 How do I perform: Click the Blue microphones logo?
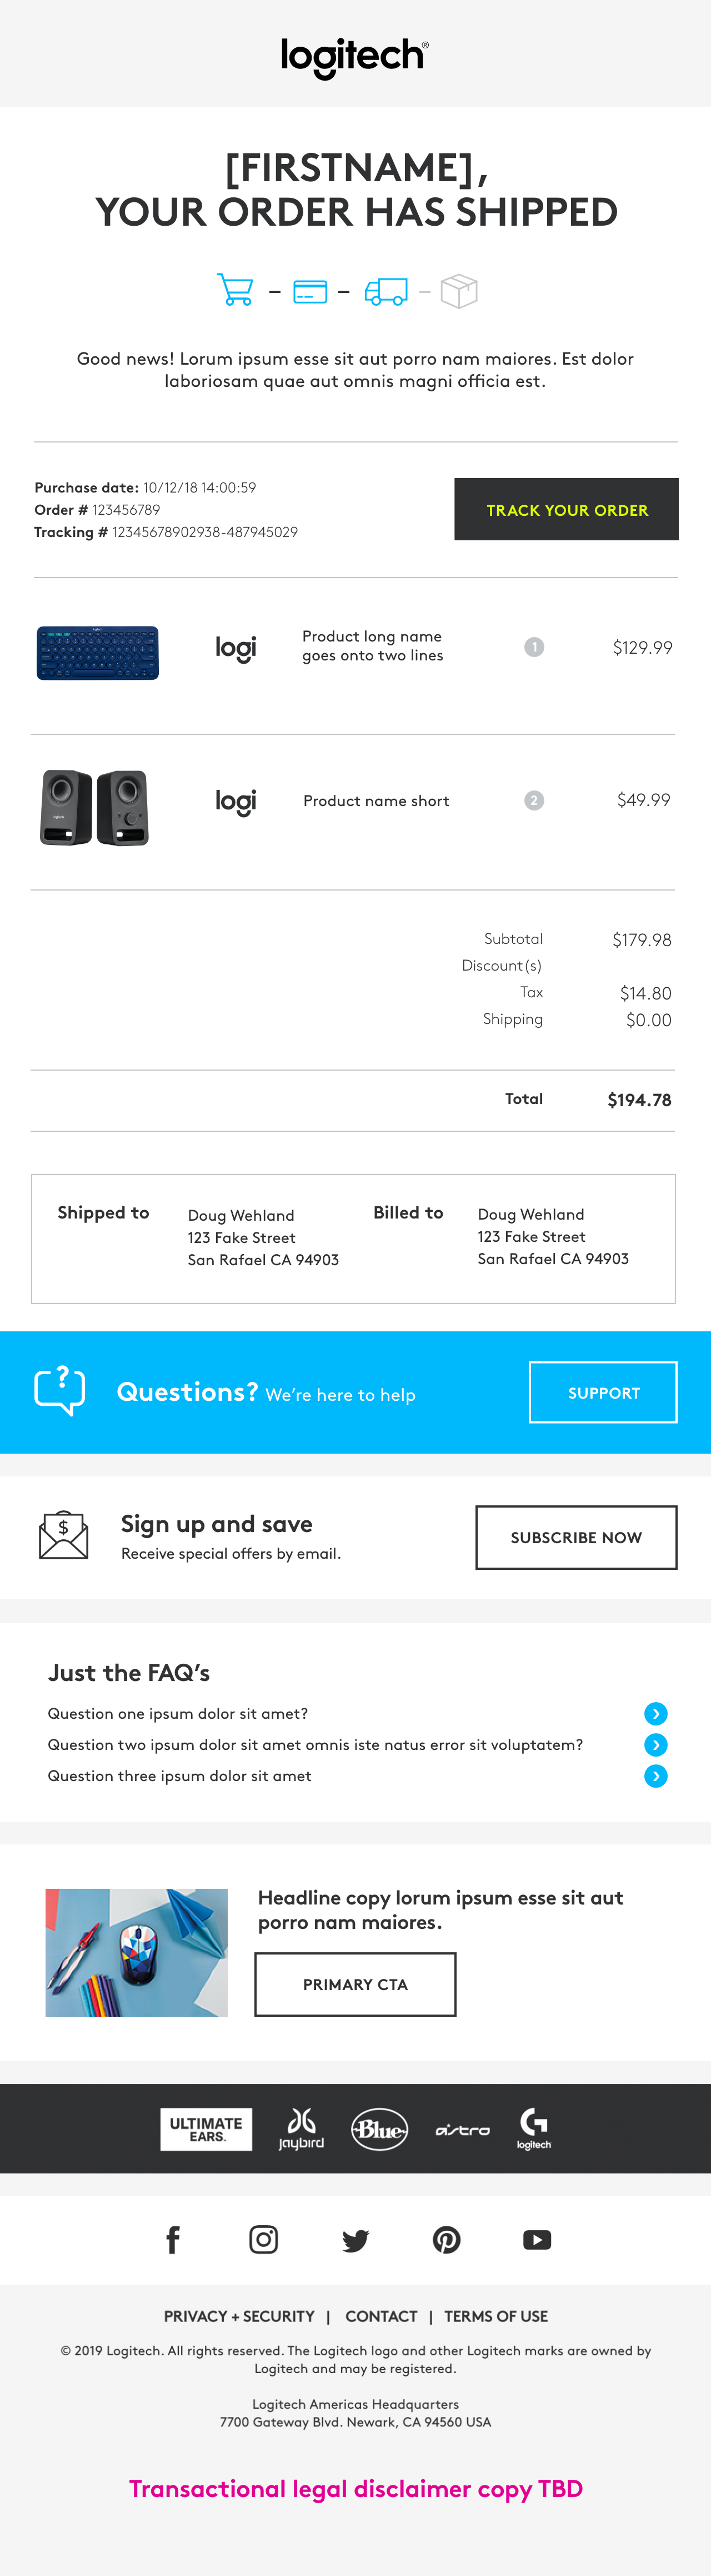click(379, 2129)
